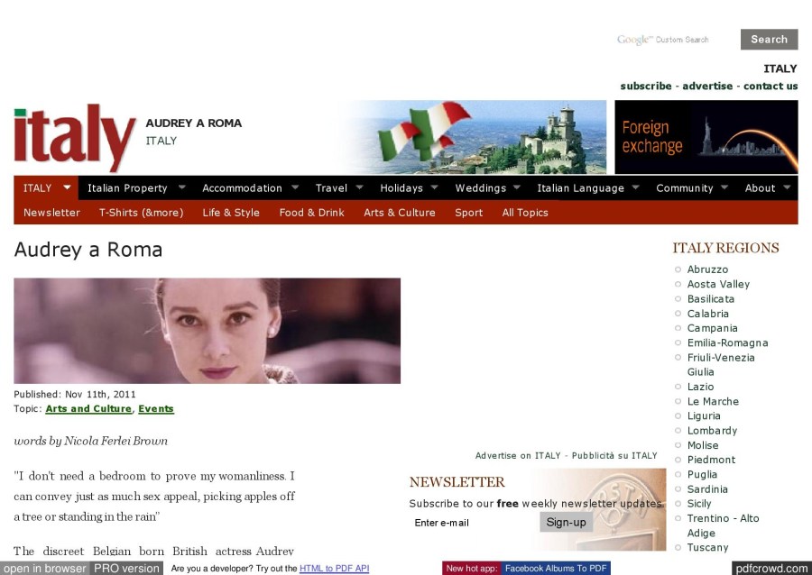The width and height of the screenshot is (812, 575).
Task: Expand the ITALY menu dropdown arrow
Action: click(x=67, y=187)
